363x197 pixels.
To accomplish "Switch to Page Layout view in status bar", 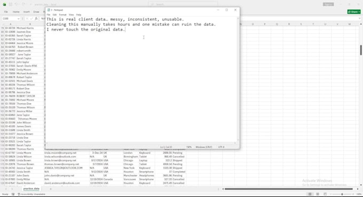I will (318, 194).
